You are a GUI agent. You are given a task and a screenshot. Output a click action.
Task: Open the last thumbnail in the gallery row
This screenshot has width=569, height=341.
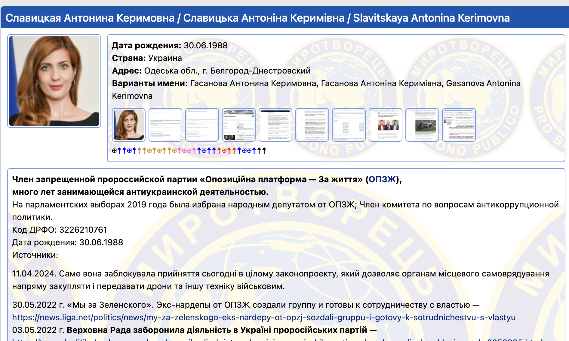click(459, 125)
